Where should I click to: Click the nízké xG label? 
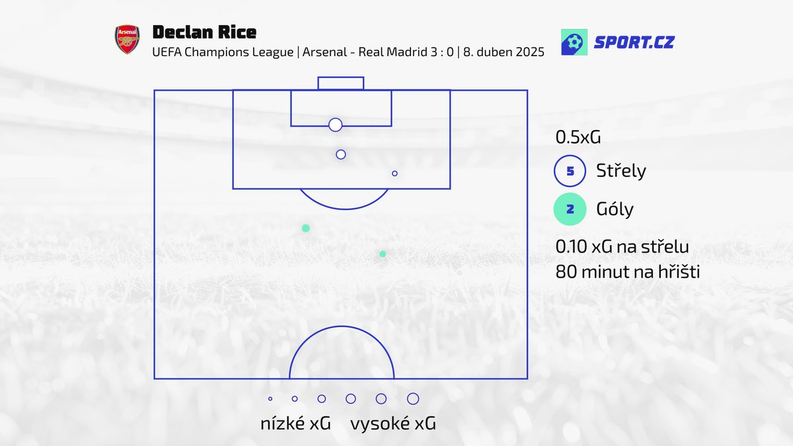coord(295,424)
